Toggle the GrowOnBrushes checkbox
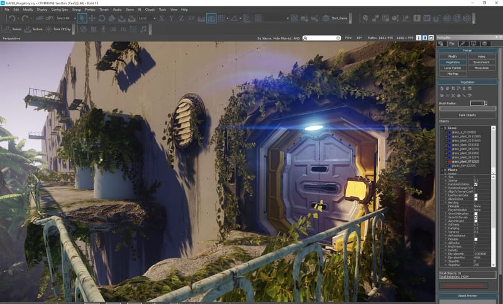Image resolution: width=503 pixels, height=304 pixels. click(476, 214)
